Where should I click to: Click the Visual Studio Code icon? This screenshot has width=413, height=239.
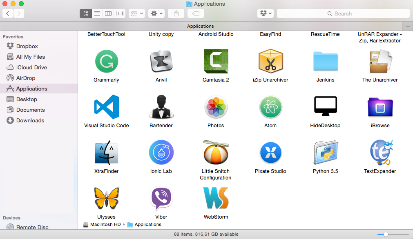106,107
